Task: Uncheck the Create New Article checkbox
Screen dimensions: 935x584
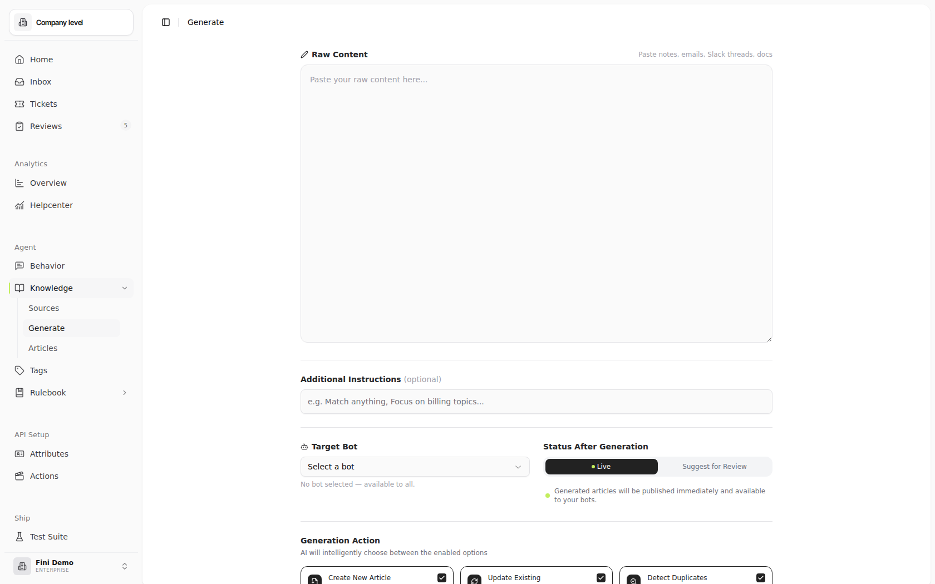Action: [x=442, y=578]
